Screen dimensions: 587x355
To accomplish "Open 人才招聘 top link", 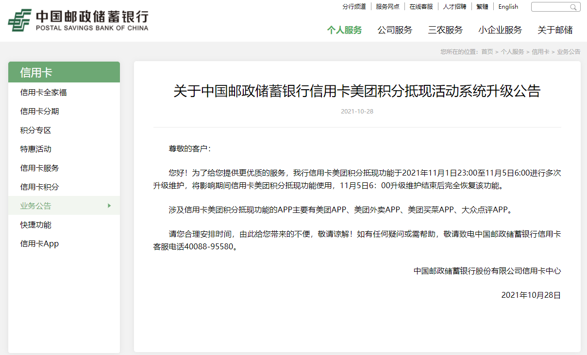I will [x=454, y=7].
